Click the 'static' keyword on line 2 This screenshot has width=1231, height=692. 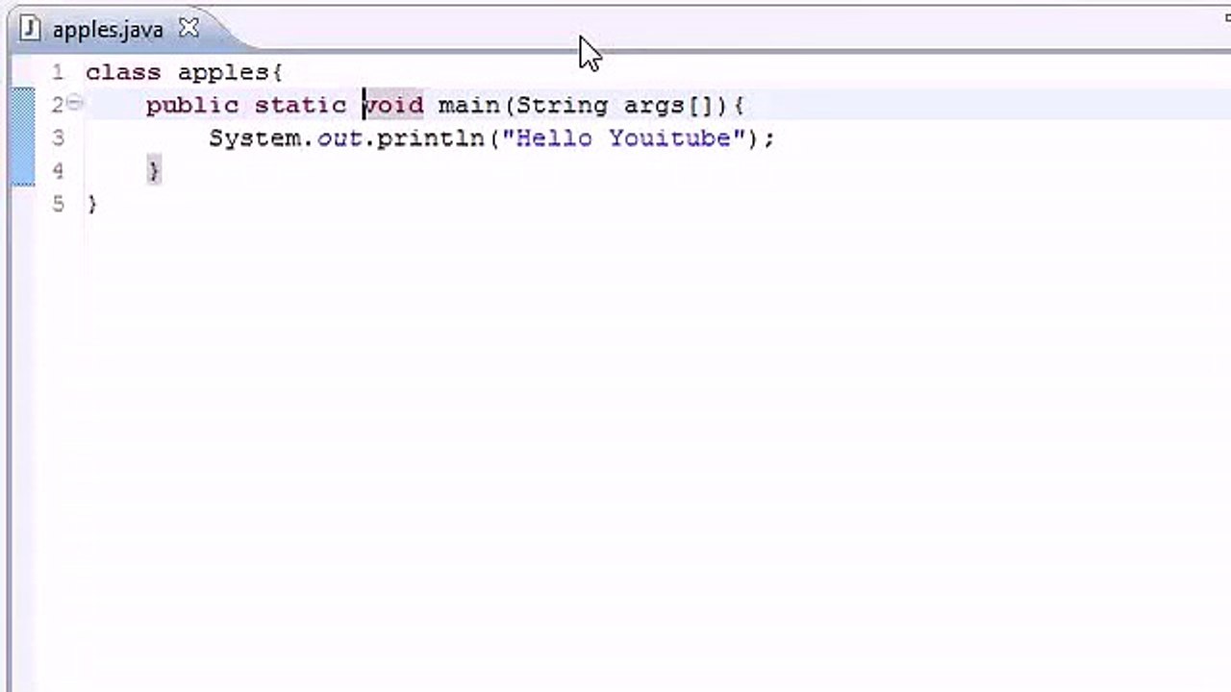point(300,106)
